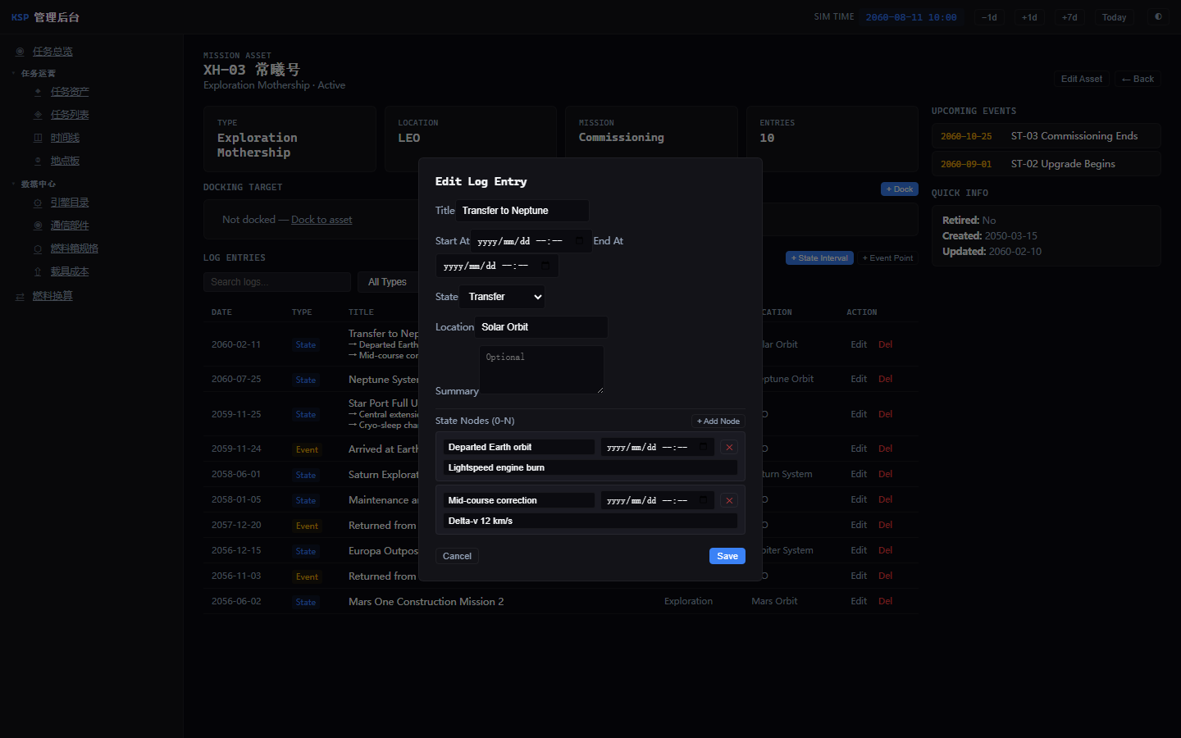Click the + Event Point button
This screenshot has width=1181, height=738.
[887, 258]
